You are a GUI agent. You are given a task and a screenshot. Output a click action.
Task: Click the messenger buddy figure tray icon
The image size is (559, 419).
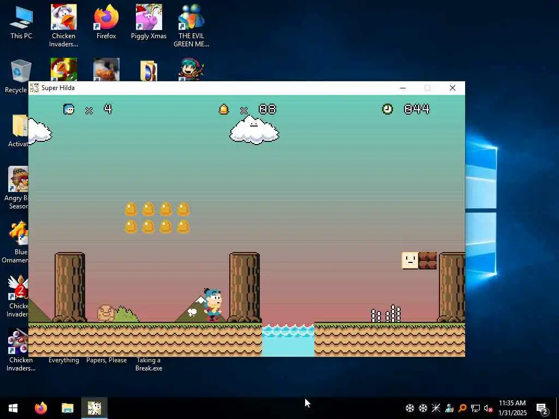pyautogui.click(x=449, y=408)
